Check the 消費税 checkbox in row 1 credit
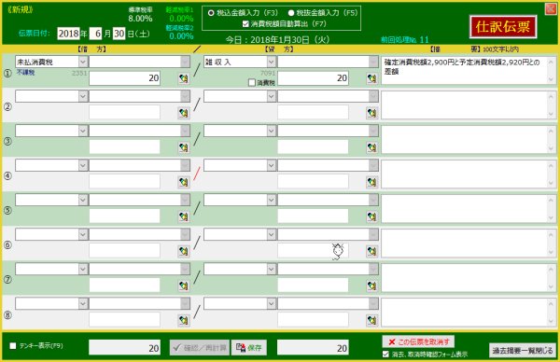560x362 pixels. coord(252,83)
